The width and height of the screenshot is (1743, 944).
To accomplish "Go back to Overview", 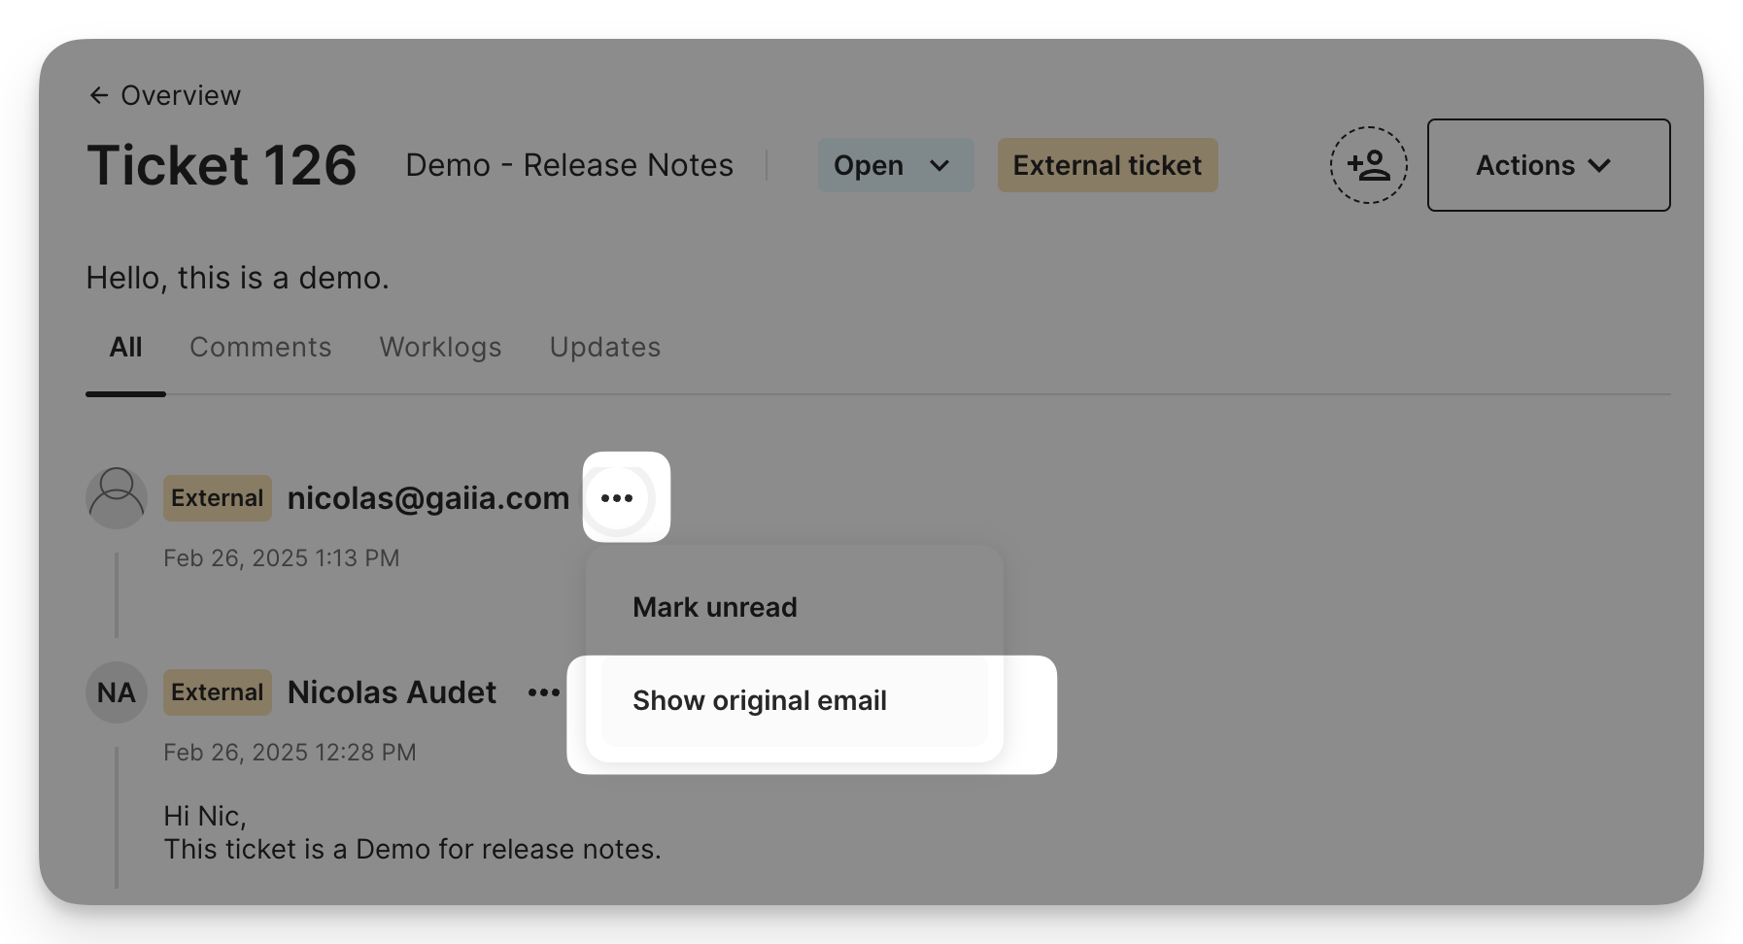I will [x=164, y=95].
